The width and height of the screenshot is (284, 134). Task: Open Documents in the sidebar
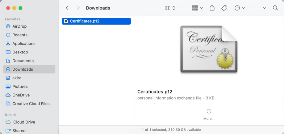(x=29, y=61)
